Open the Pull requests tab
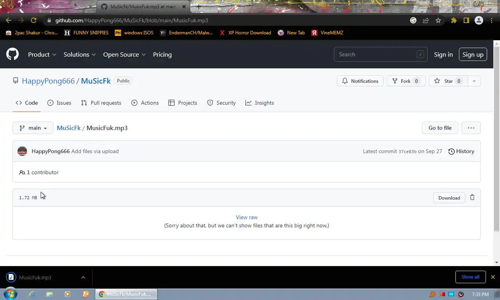The width and height of the screenshot is (500, 300). tap(101, 103)
